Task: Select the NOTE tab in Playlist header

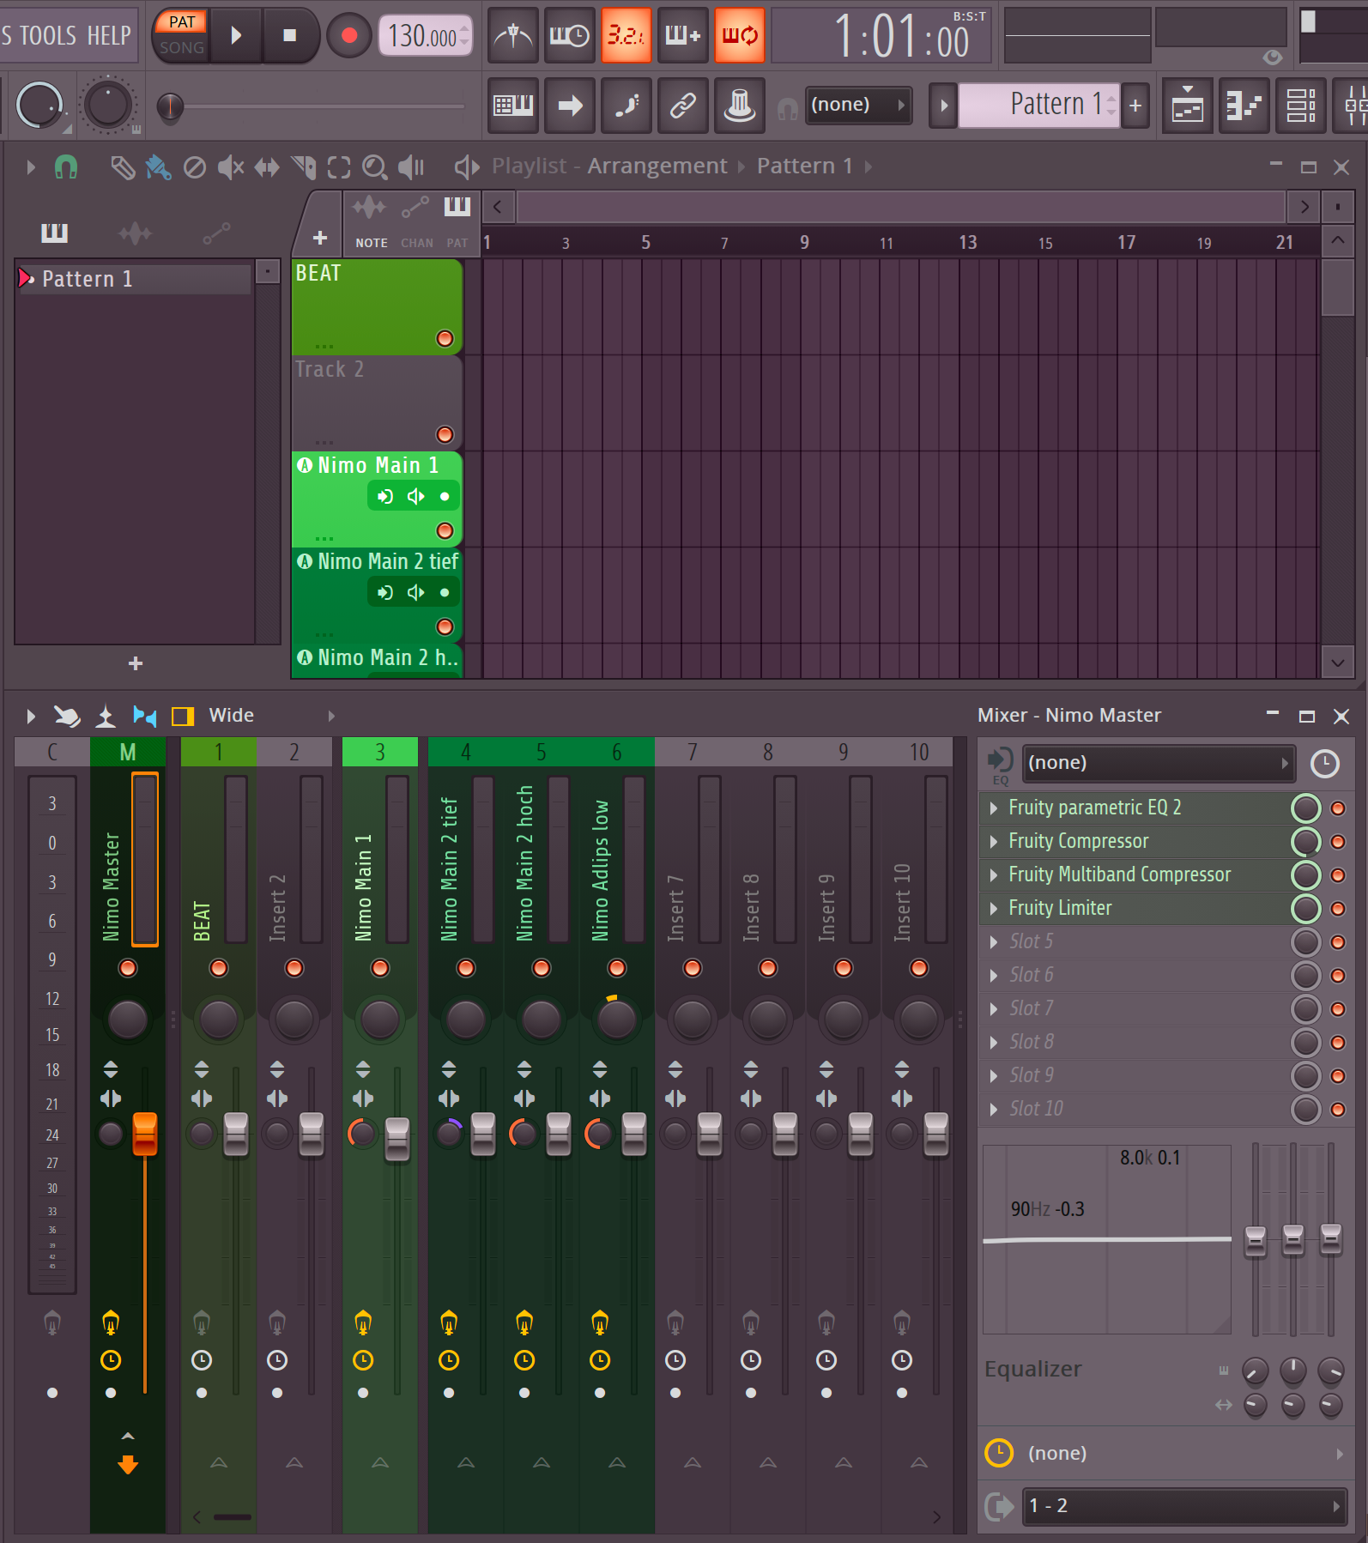Action: (x=371, y=243)
